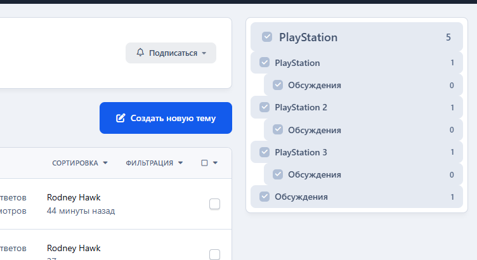Uncheck the PlayStation forum with count 1

click(x=265, y=63)
